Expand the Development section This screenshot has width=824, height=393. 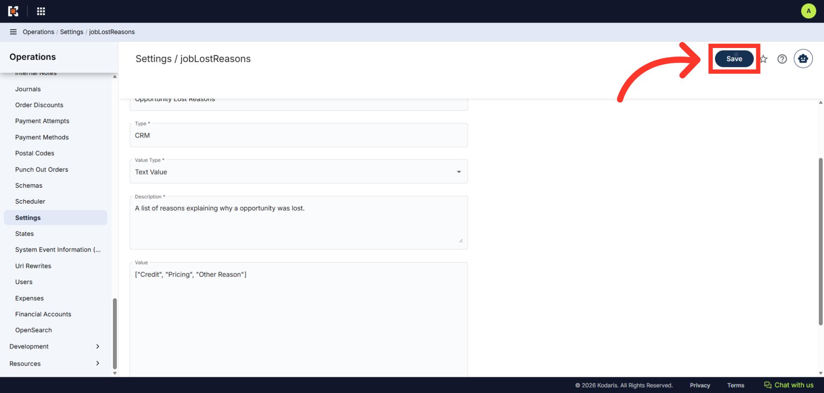click(55, 346)
